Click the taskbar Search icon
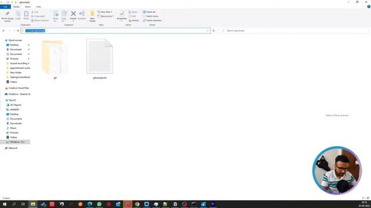The width and height of the screenshot is (371, 208). coord(14,204)
